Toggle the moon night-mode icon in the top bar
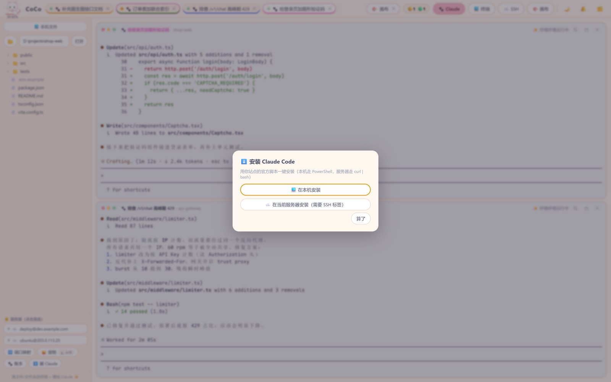The image size is (611, 382). 567,9
